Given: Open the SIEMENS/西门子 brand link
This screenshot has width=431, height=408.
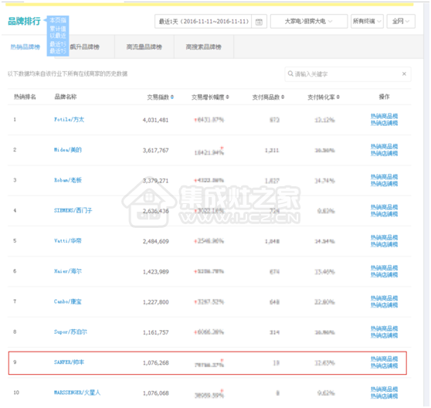Looking at the screenshot, I should coord(73,211).
